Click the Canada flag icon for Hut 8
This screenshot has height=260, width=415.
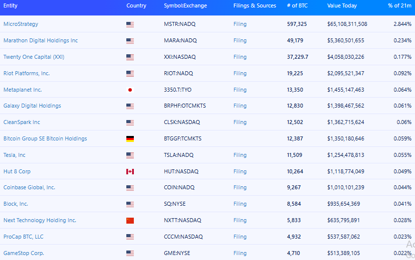(130, 171)
